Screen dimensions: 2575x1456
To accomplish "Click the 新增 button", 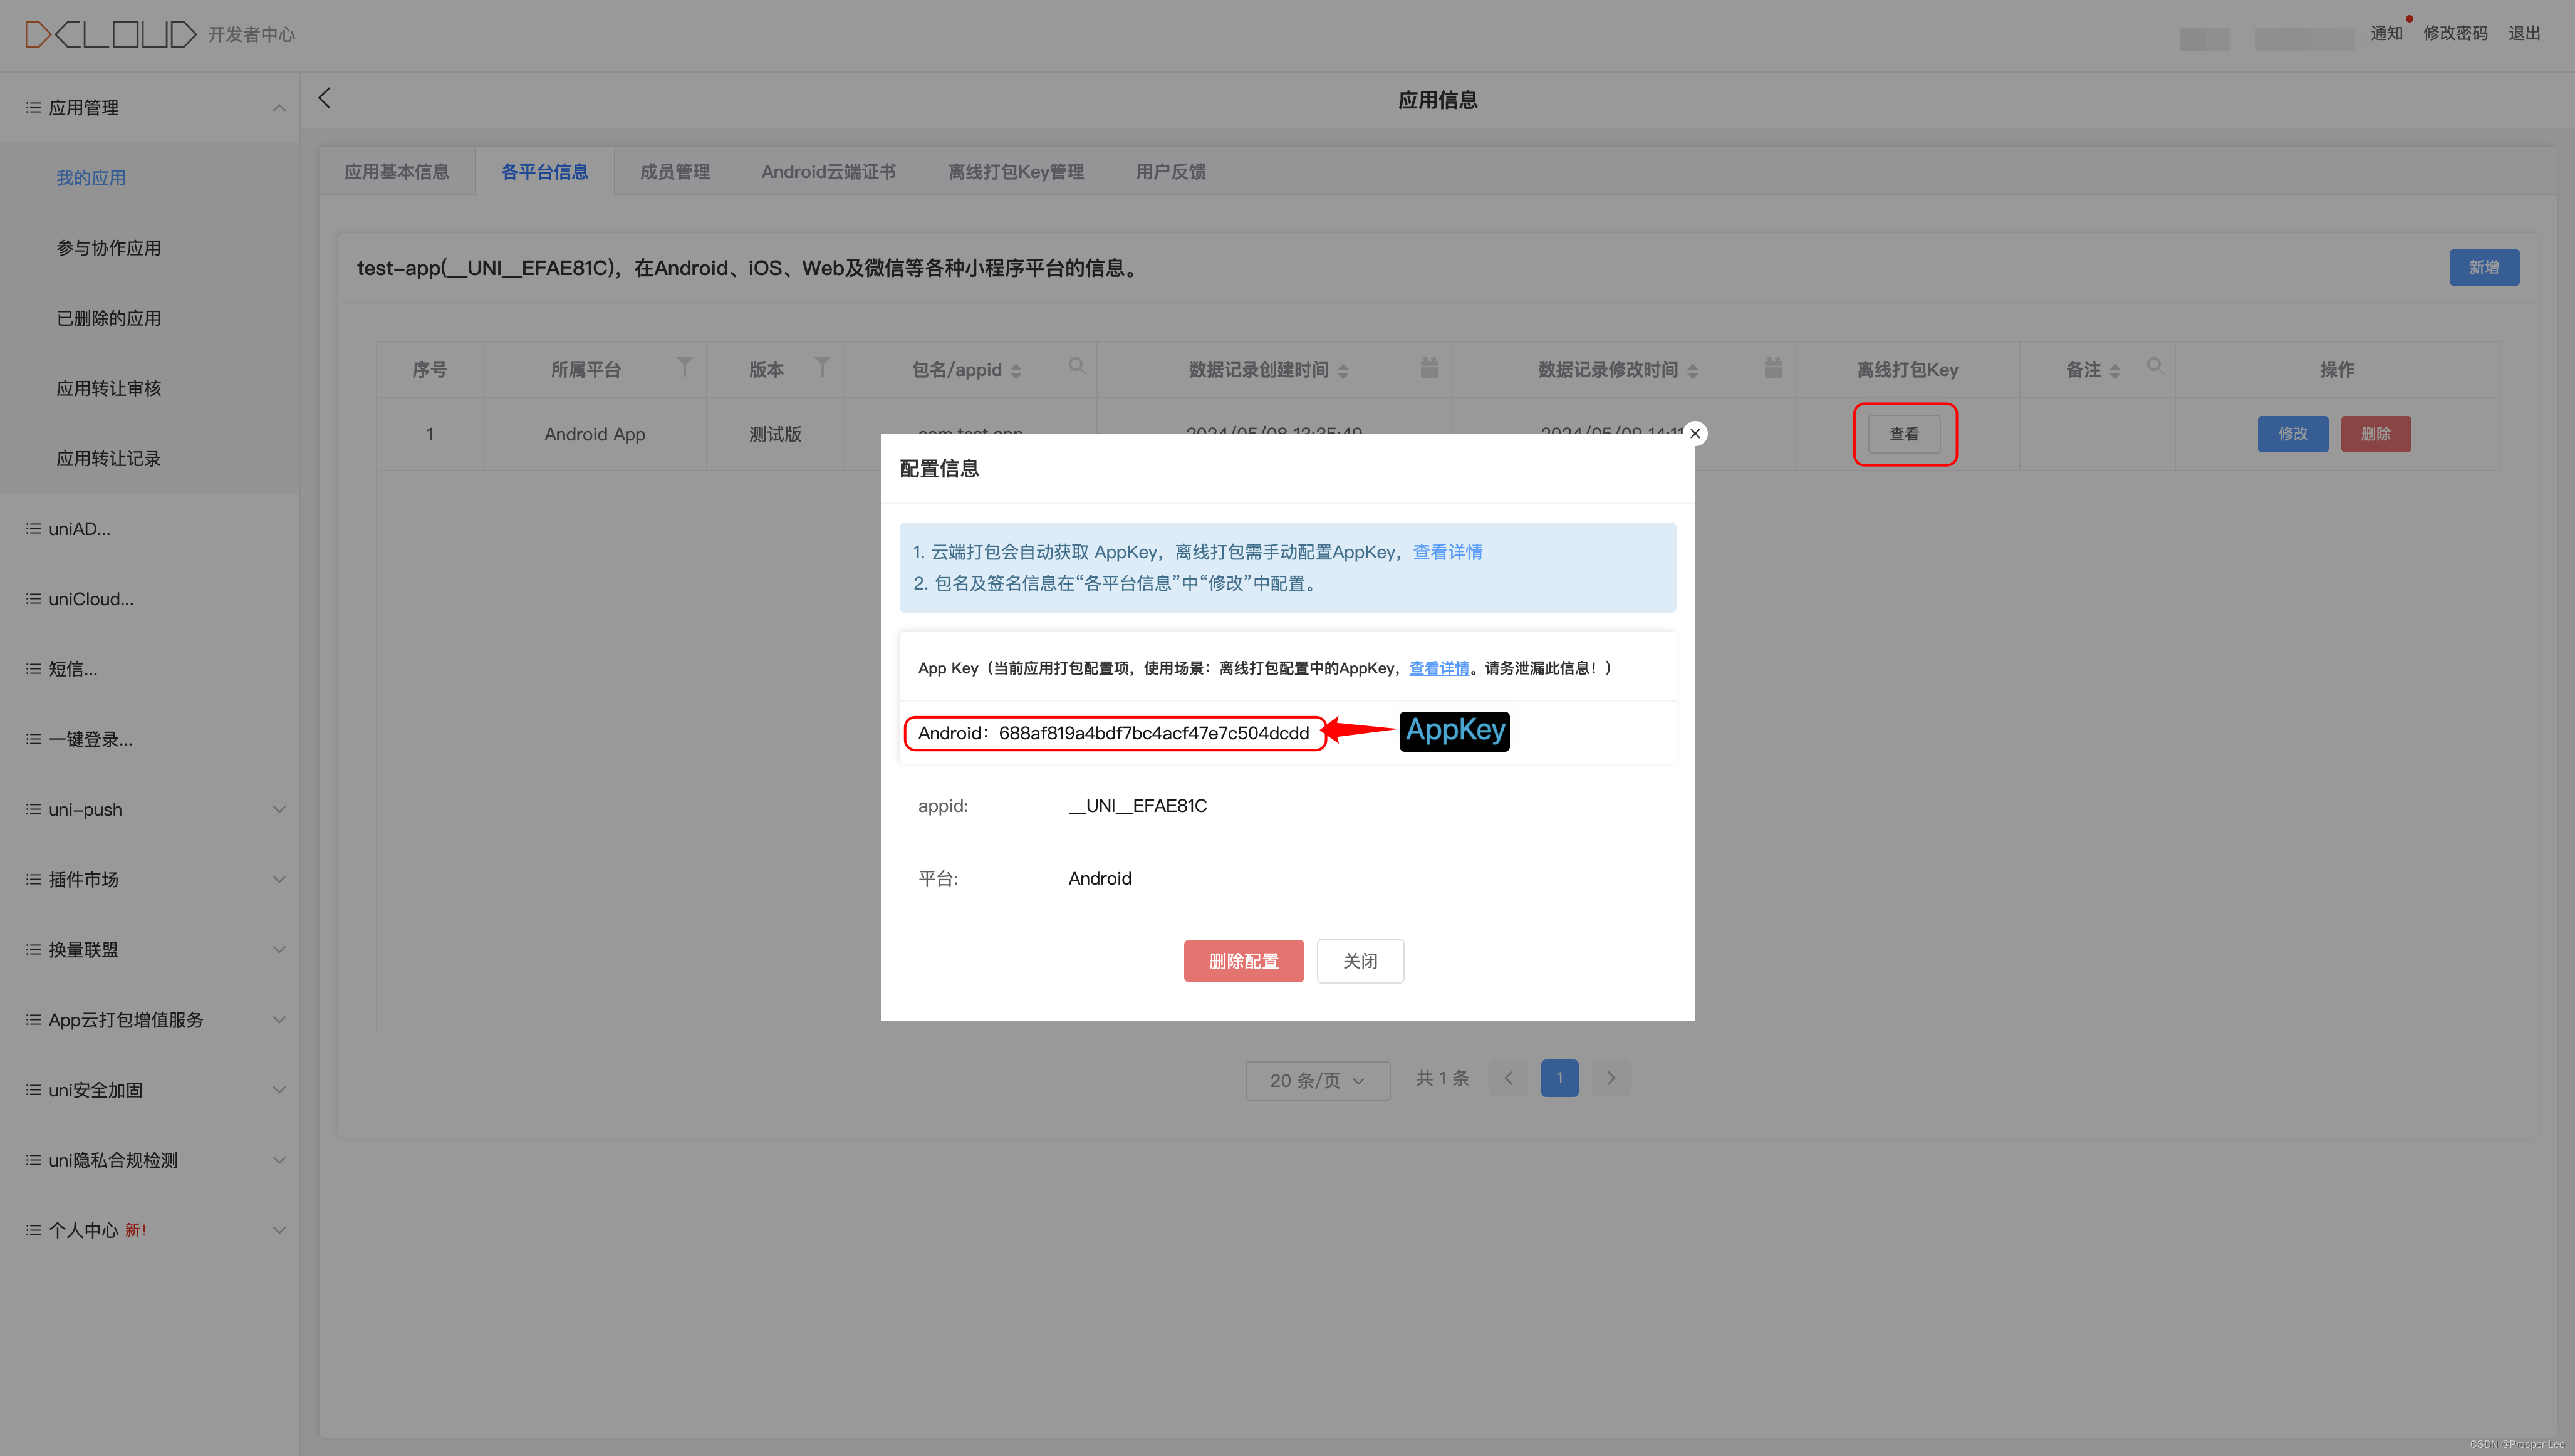I will click(2483, 267).
